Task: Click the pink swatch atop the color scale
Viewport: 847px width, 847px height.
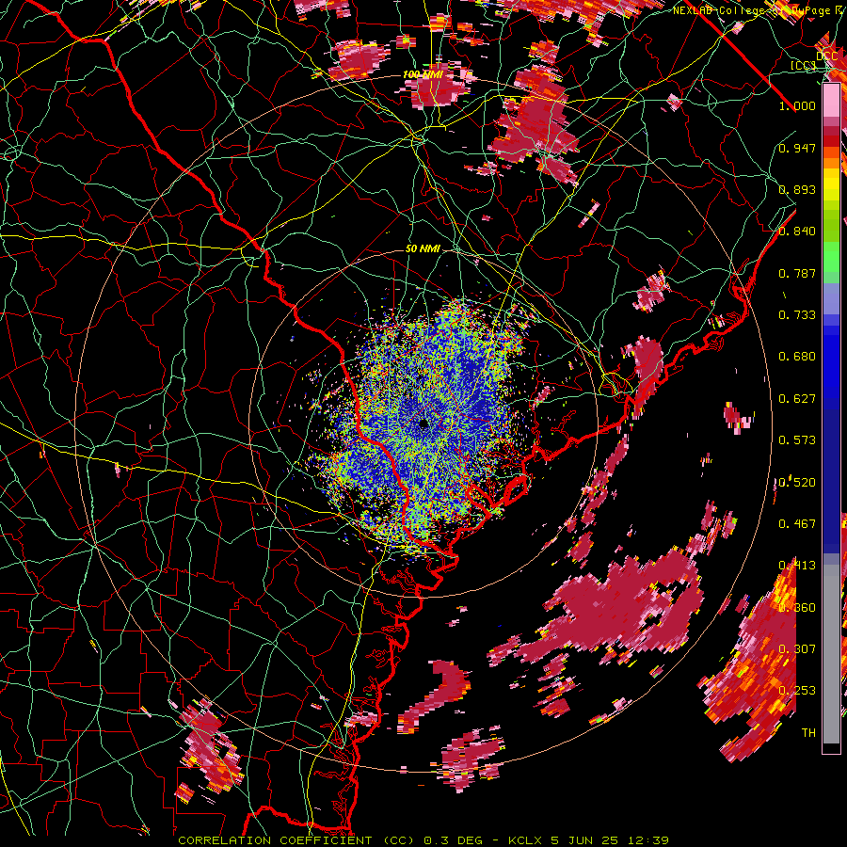Action: pyautogui.click(x=831, y=101)
